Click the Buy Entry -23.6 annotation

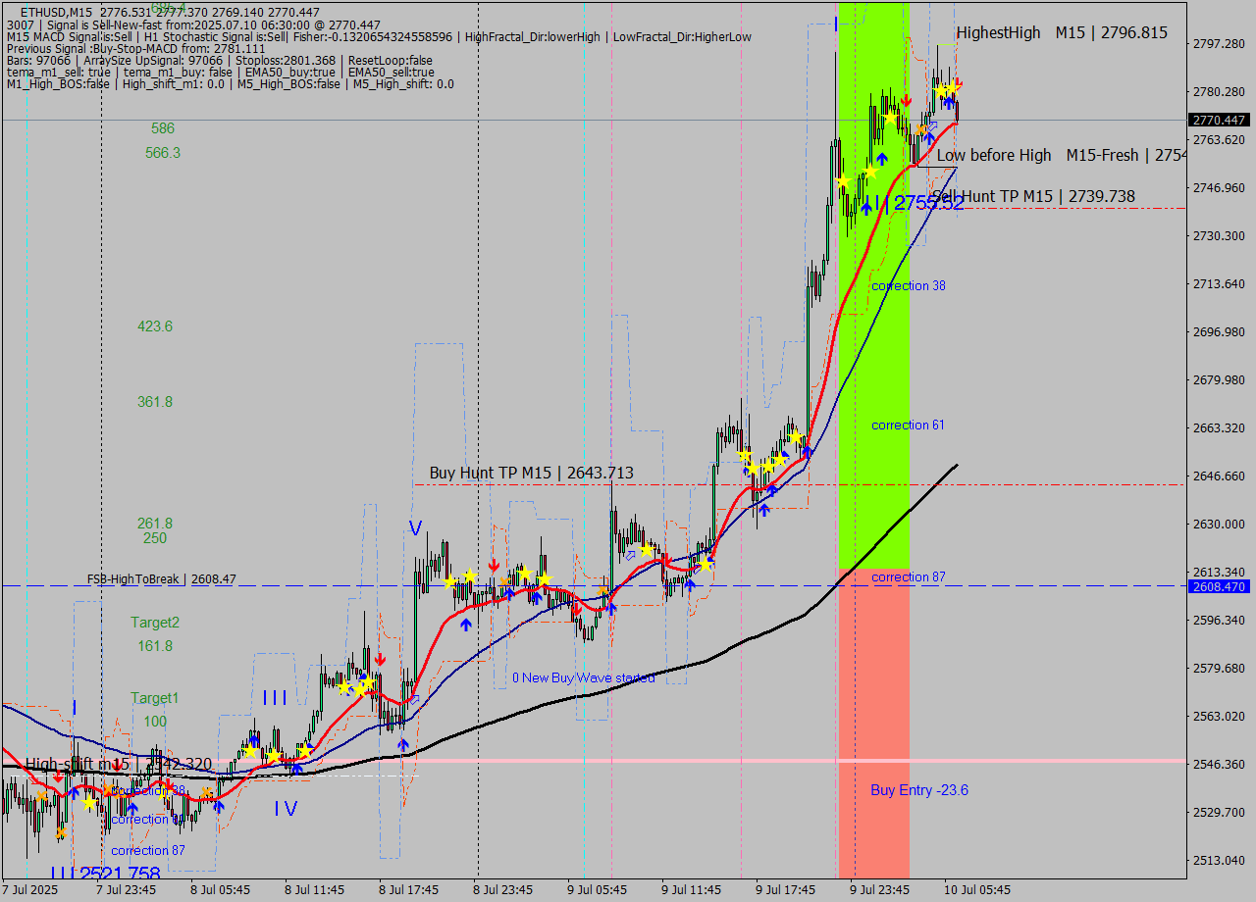(918, 790)
